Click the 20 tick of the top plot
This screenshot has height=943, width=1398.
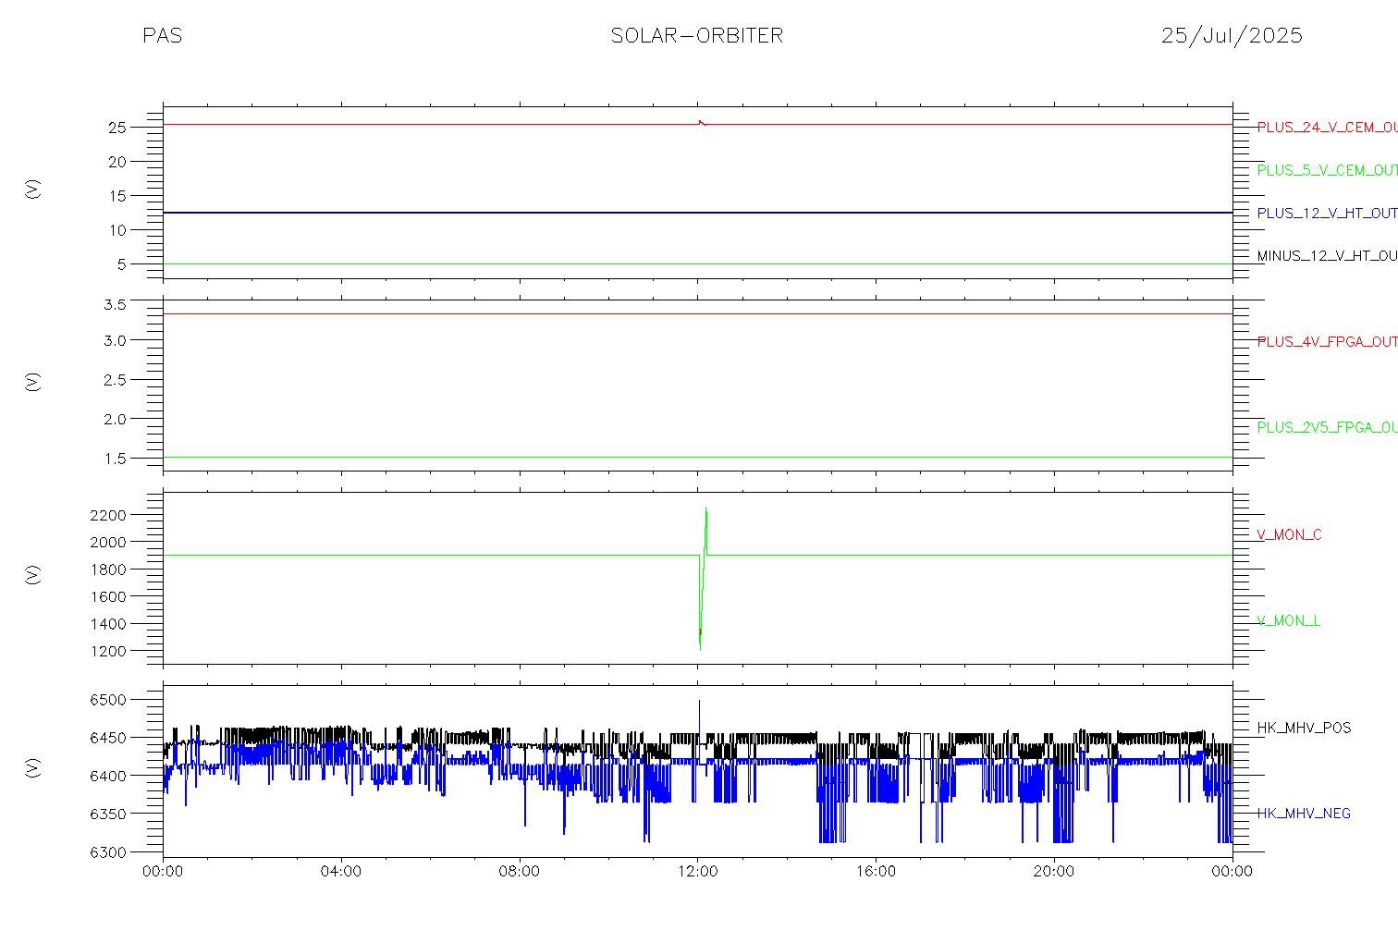117,162
